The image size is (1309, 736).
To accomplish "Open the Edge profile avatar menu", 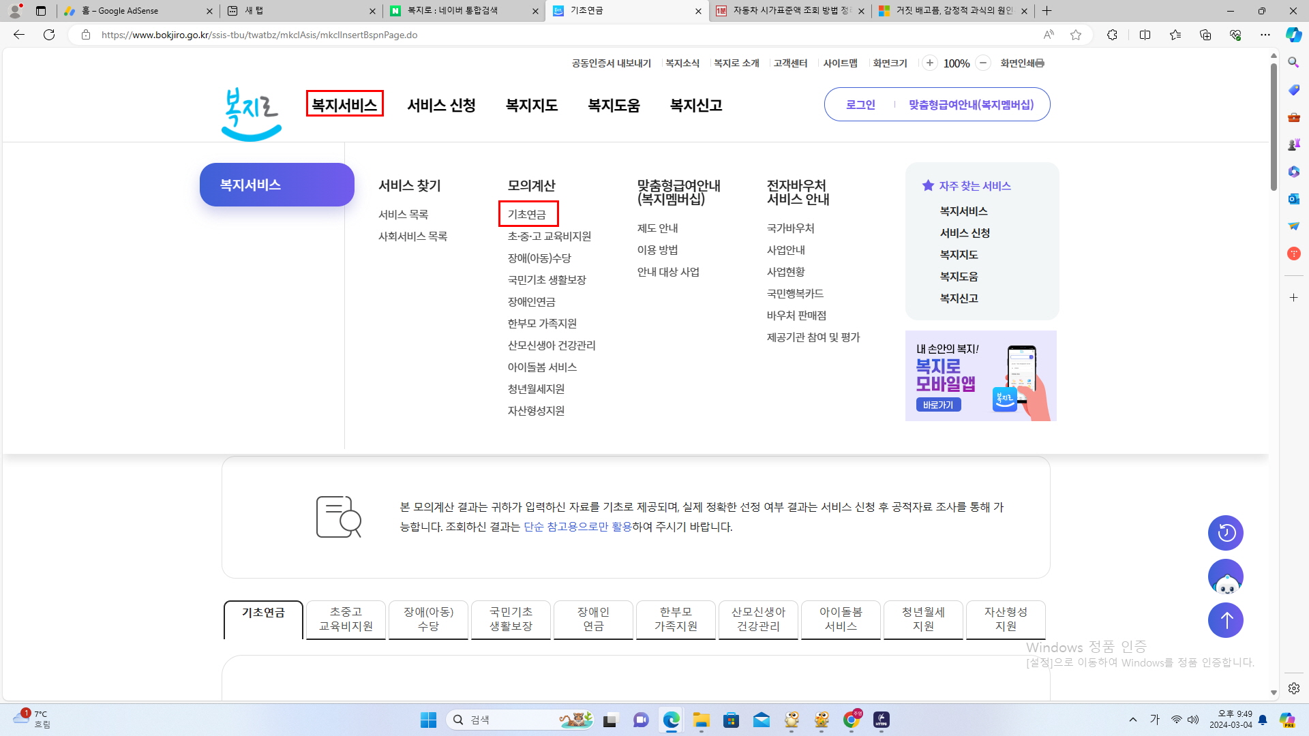I will click(14, 10).
